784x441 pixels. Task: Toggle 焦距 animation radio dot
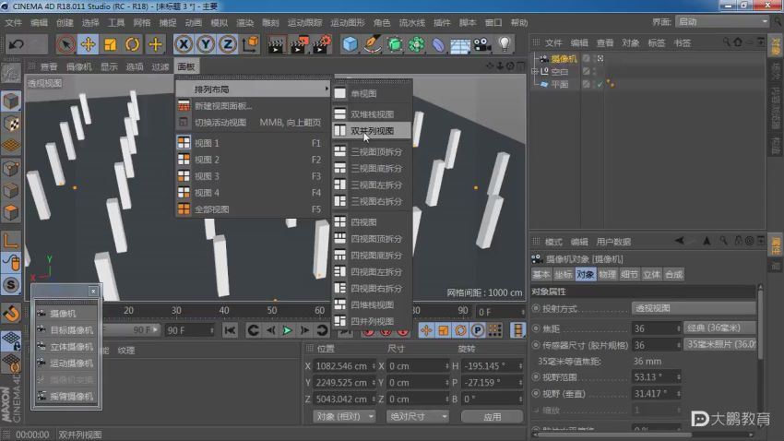(536, 328)
